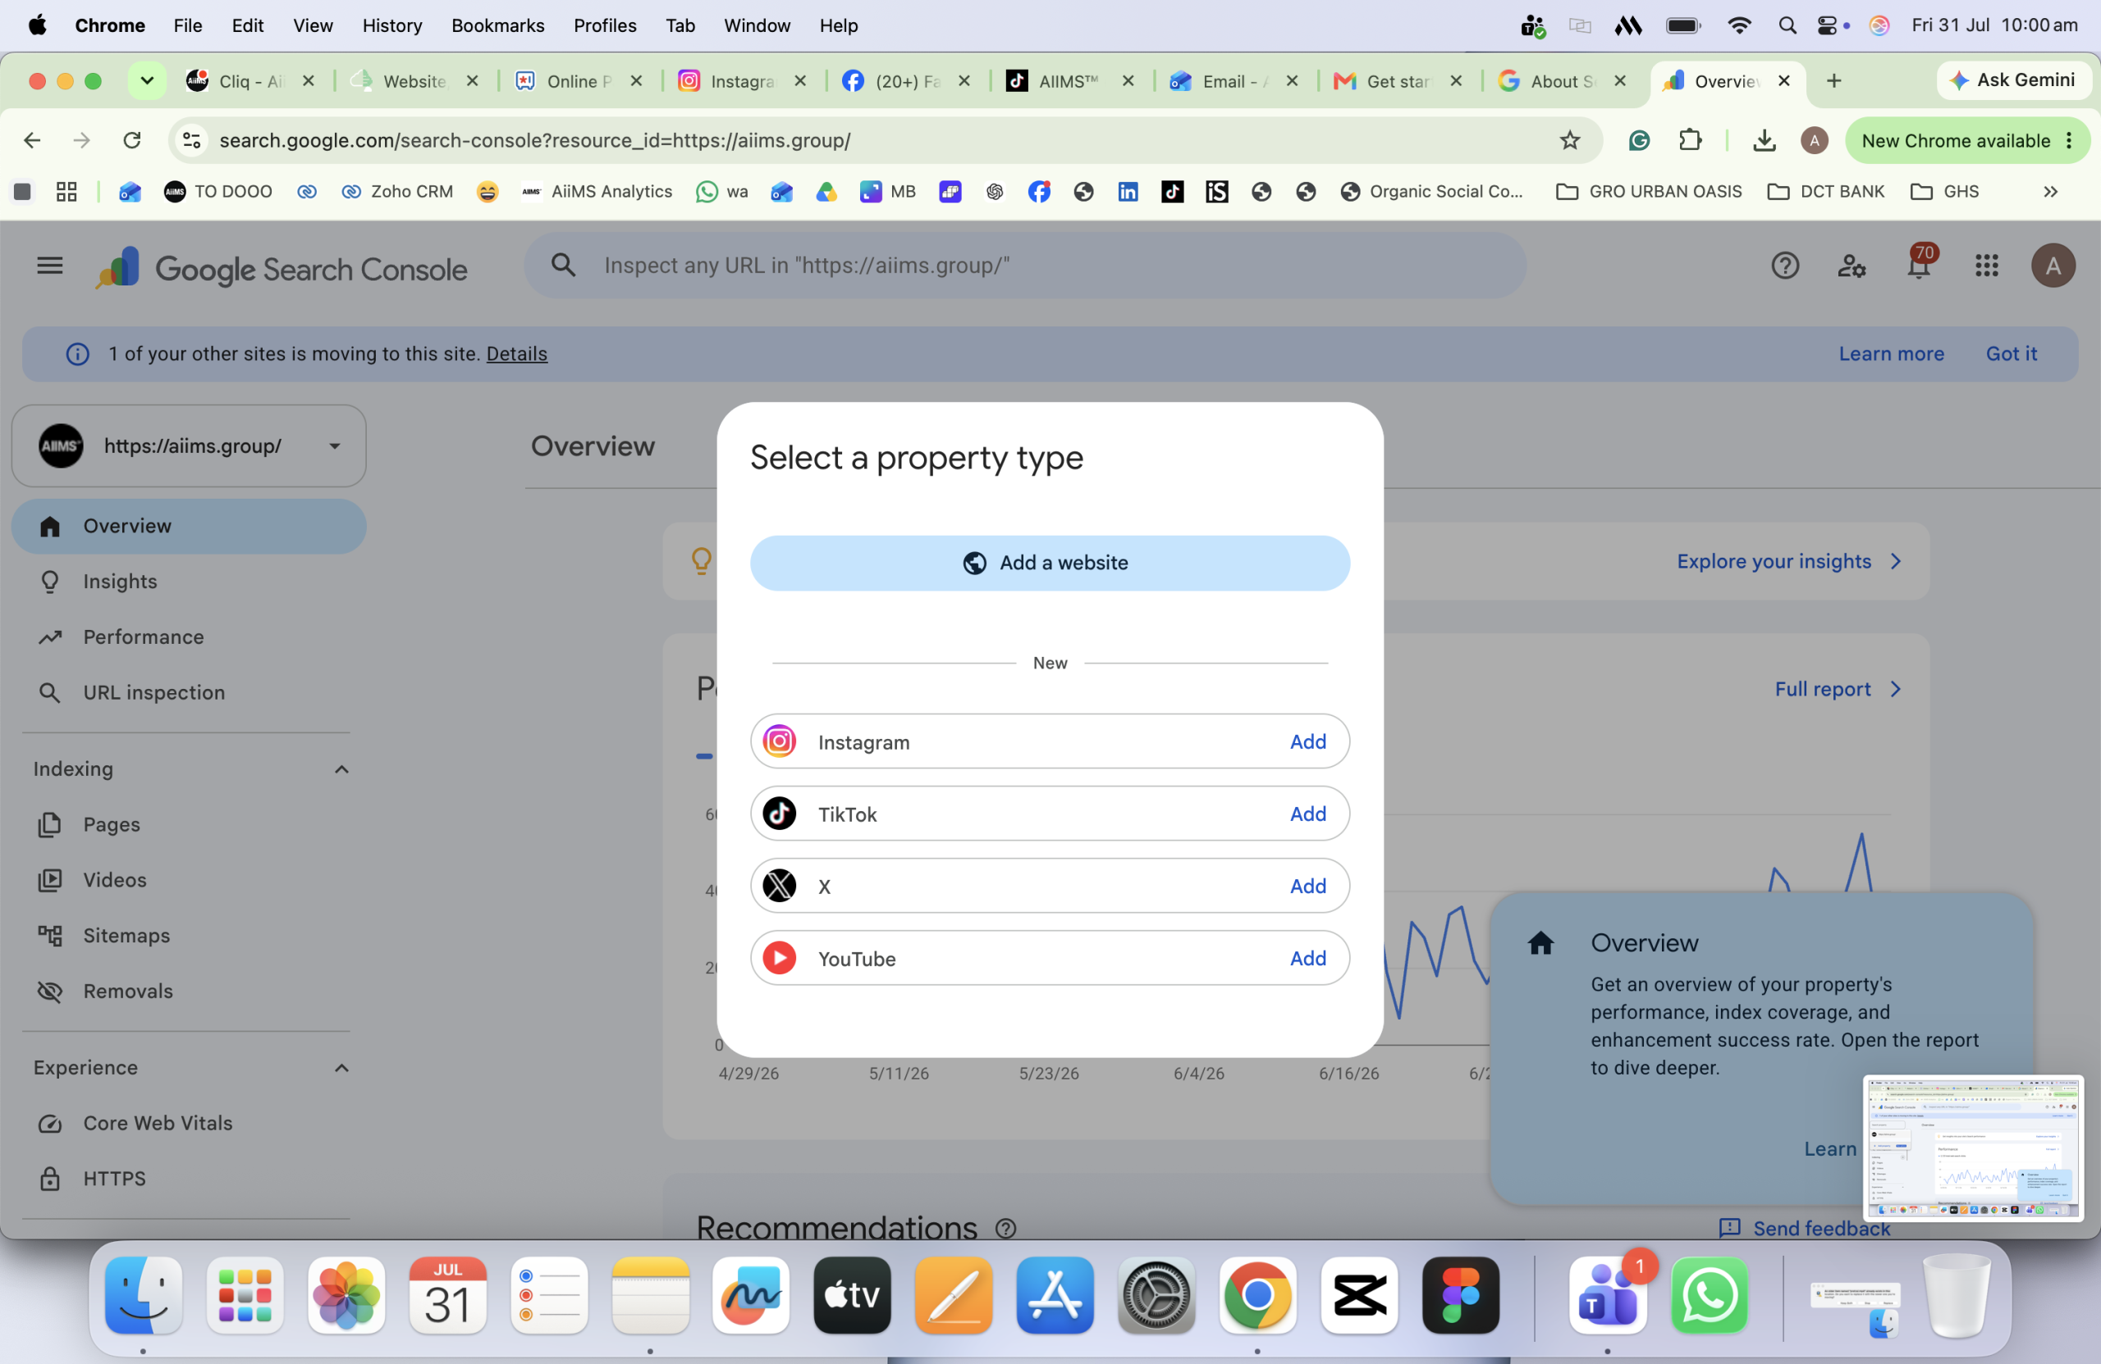Open DCT BANK bookmark folder

tap(1825, 191)
